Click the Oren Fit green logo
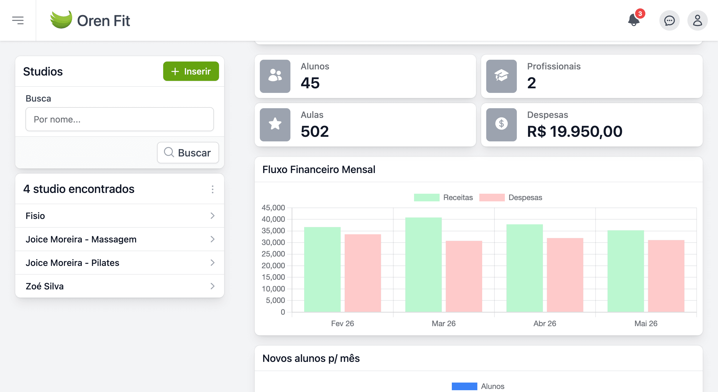The width and height of the screenshot is (718, 392). tap(61, 19)
